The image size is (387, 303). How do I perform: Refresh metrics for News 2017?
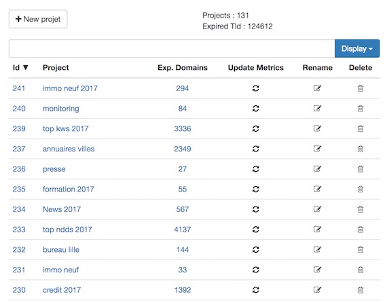point(256,209)
